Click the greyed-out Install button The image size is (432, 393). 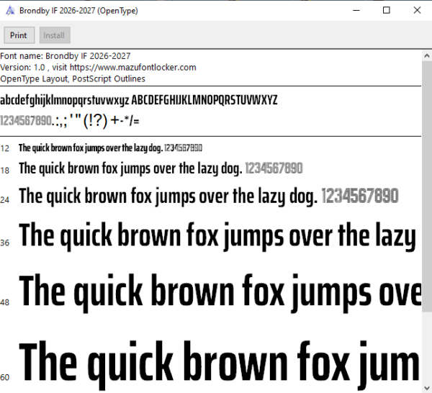coord(55,35)
